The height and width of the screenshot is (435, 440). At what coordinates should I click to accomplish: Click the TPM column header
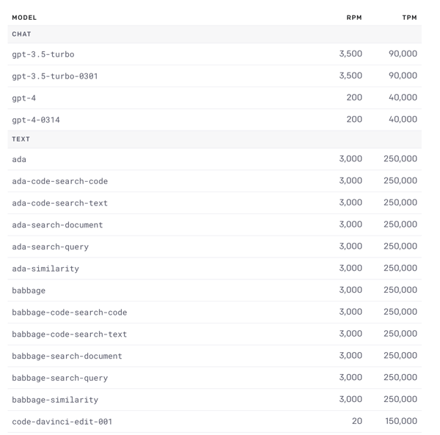tap(409, 18)
